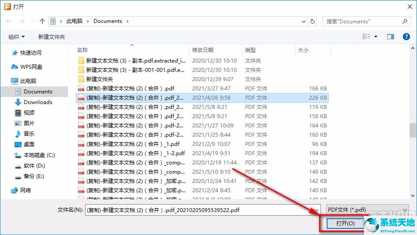The image size is (417, 235).
Task: Expand the chevron after Documents in path
Action: 127,21
